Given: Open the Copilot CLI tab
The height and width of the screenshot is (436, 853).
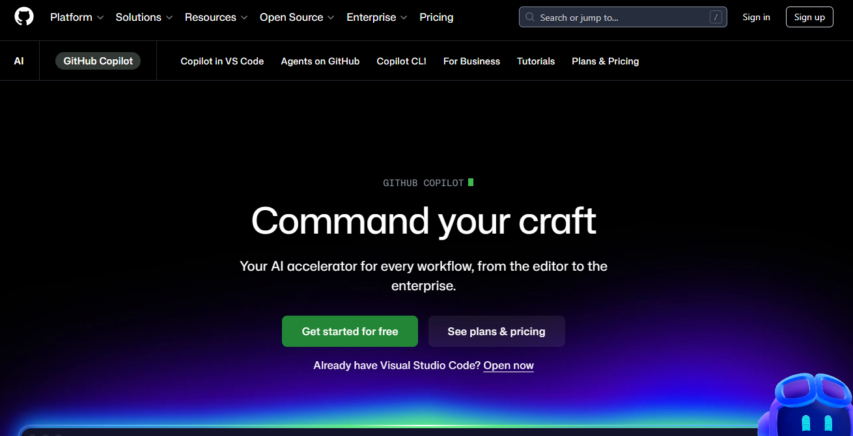Looking at the screenshot, I should click(402, 61).
